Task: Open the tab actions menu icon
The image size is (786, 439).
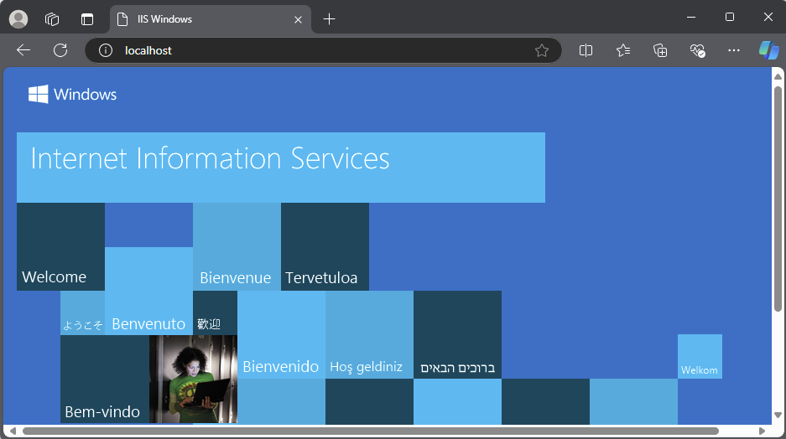Action: click(87, 19)
